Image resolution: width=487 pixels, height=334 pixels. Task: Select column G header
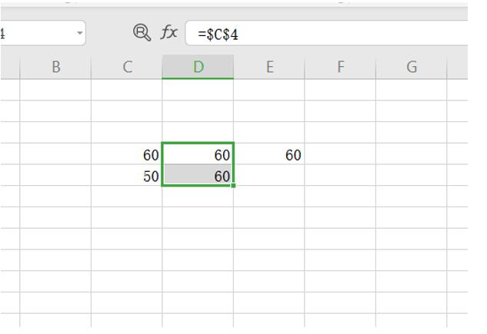(x=412, y=68)
